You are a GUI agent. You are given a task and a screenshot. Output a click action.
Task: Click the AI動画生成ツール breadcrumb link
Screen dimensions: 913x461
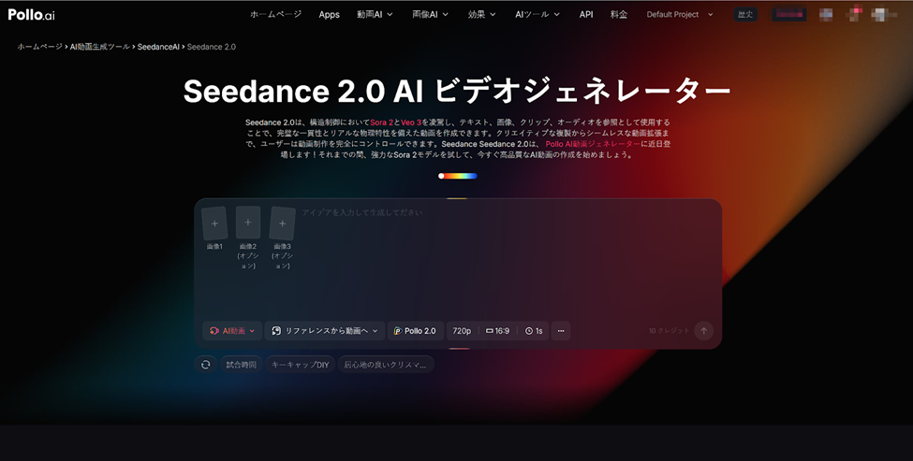tap(99, 47)
